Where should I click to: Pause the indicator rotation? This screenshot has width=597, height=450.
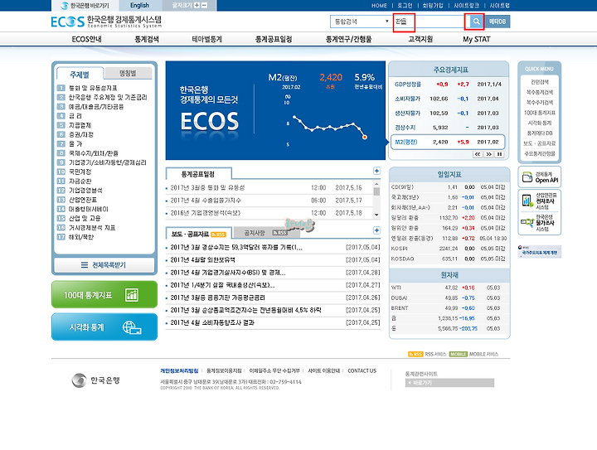tap(499, 154)
